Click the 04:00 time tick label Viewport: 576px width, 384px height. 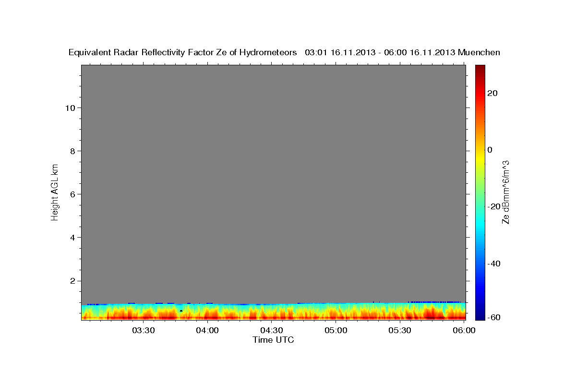click(207, 330)
